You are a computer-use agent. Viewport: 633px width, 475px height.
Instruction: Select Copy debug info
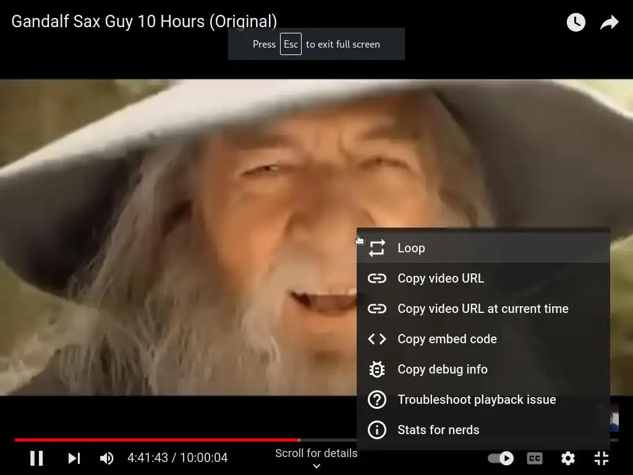click(x=483, y=369)
